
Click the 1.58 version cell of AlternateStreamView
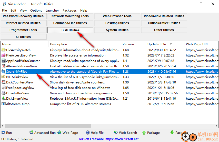(126, 66)
